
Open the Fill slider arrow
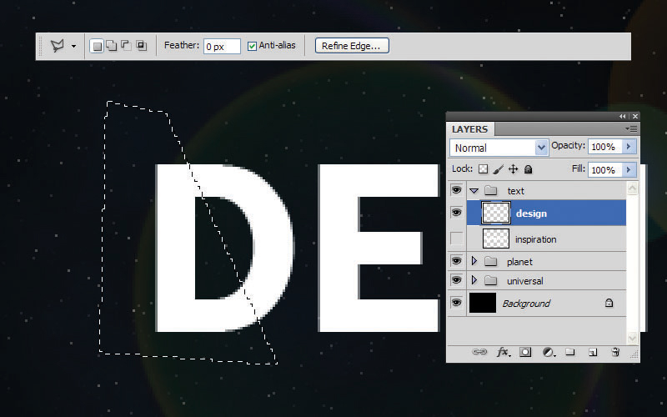tap(629, 170)
